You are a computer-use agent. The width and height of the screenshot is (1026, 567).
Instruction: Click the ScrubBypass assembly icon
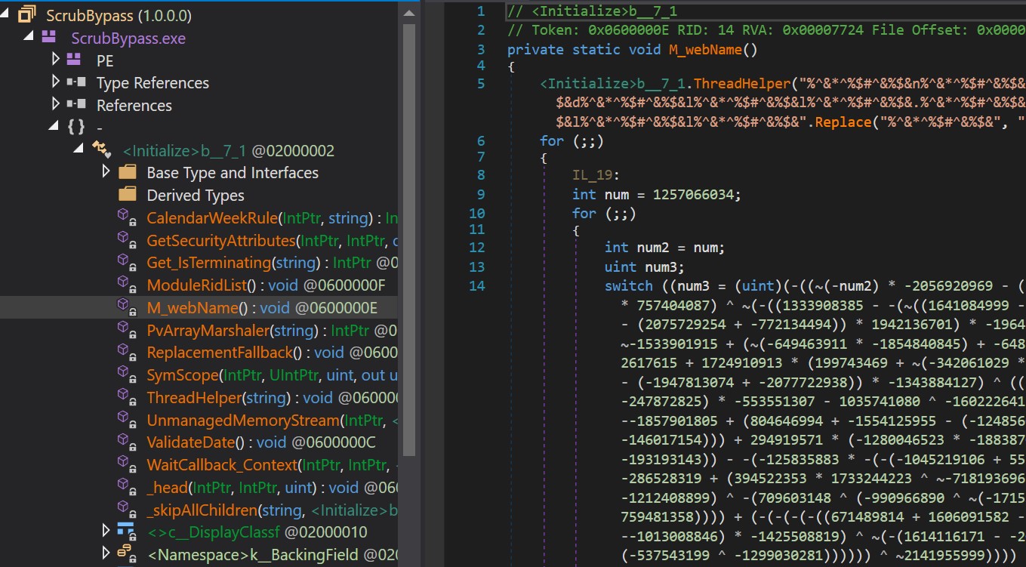tap(28, 14)
